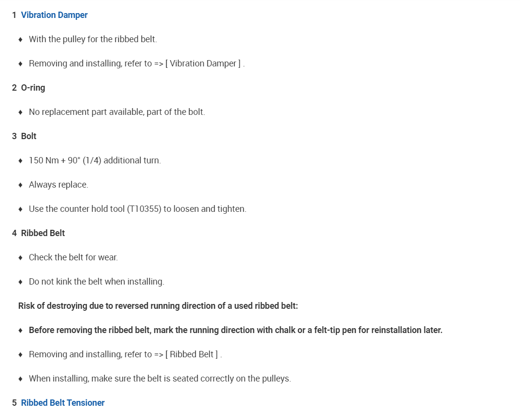The image size is (520, 414).
Task: Click the T10355 counter hold tool line
Action: click(x=137, y=209)
